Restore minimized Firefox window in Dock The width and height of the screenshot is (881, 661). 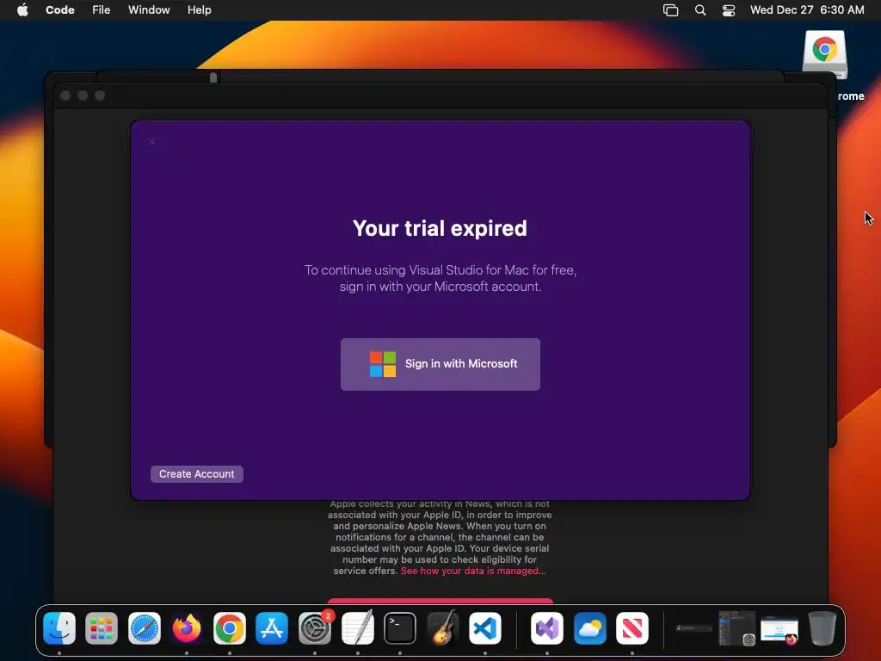(x=779, y=629)
